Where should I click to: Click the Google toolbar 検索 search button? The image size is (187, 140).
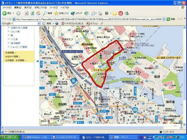(x=47, y=23)
